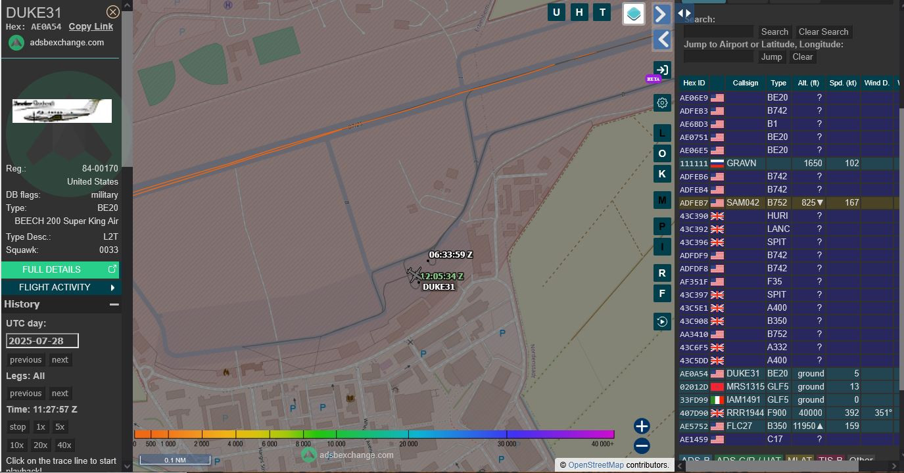Click the right chevron arrow button

point(662,14)
